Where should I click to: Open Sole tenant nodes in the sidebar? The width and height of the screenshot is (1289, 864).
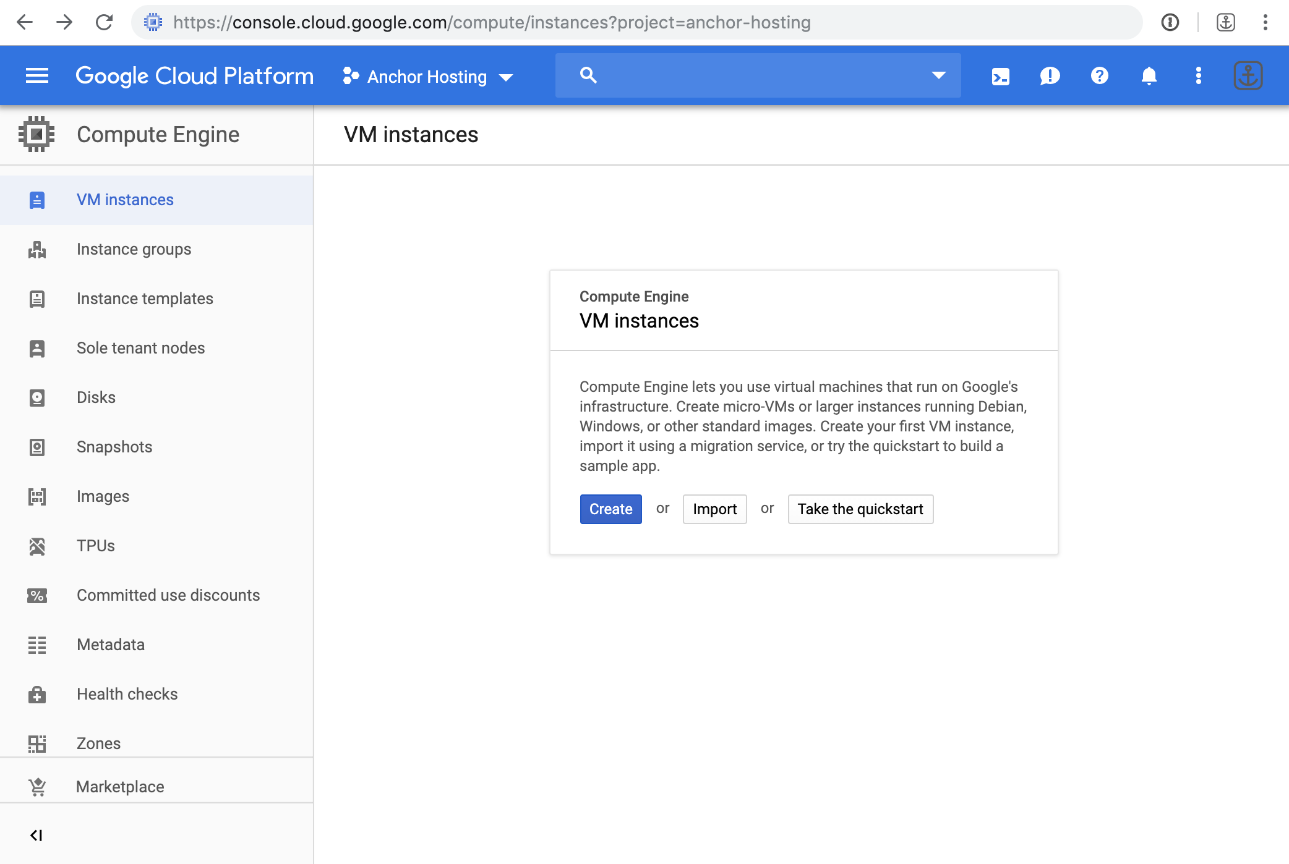tap(156, 349)
